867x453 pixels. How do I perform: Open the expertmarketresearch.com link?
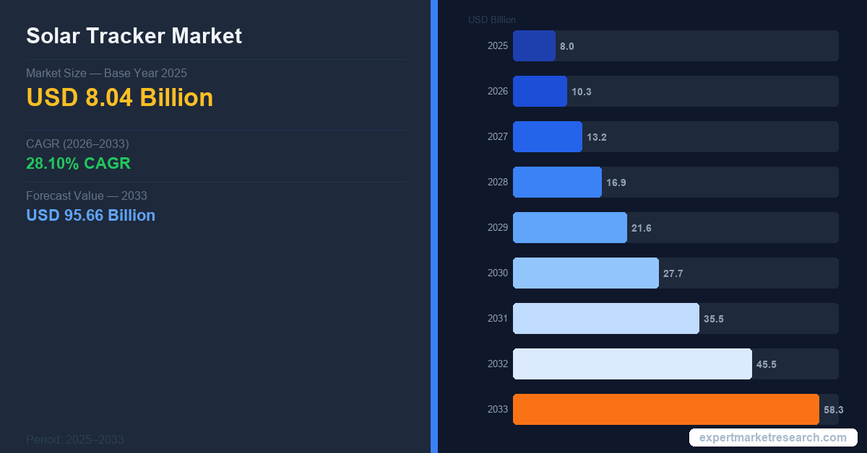tap(772, 437)
